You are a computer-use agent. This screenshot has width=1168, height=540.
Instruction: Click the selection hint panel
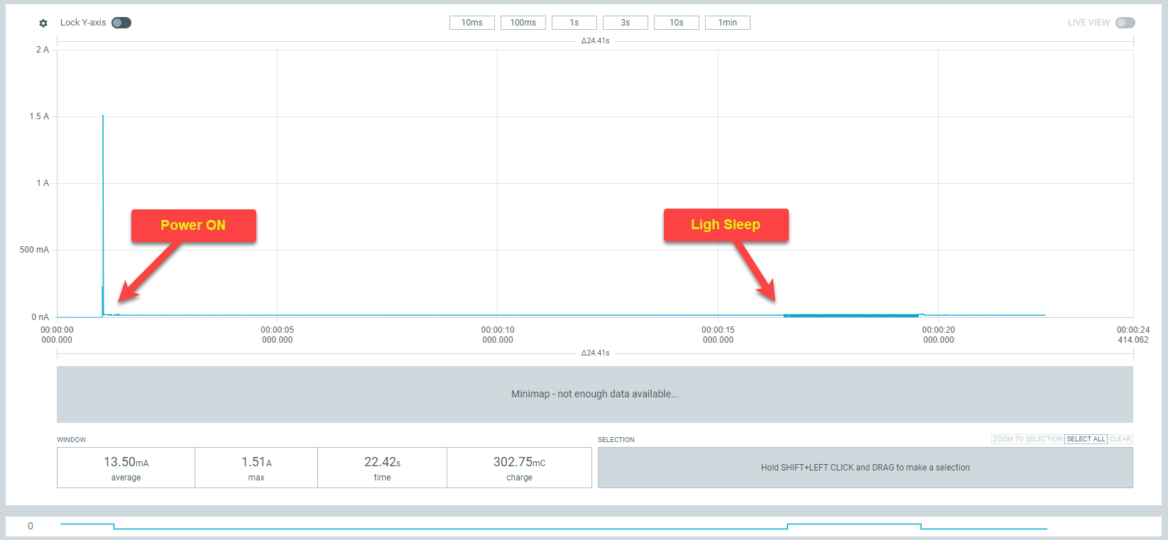pyautogui.click(x=865, y=468)
